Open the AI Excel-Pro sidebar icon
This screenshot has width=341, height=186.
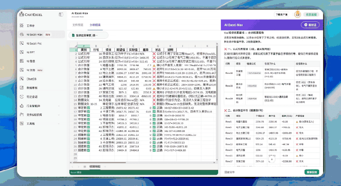[x=22, y=43]
